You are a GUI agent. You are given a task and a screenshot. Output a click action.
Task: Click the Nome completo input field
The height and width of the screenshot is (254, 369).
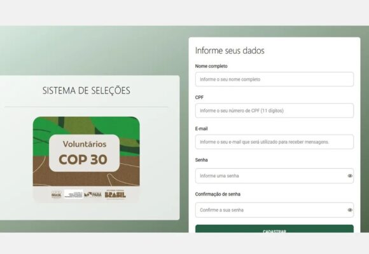(274, 79)
